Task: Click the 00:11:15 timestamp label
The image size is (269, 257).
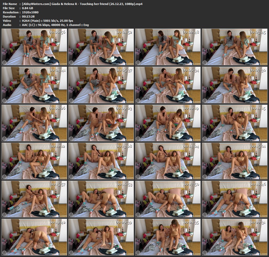Action: pos(258,108)
